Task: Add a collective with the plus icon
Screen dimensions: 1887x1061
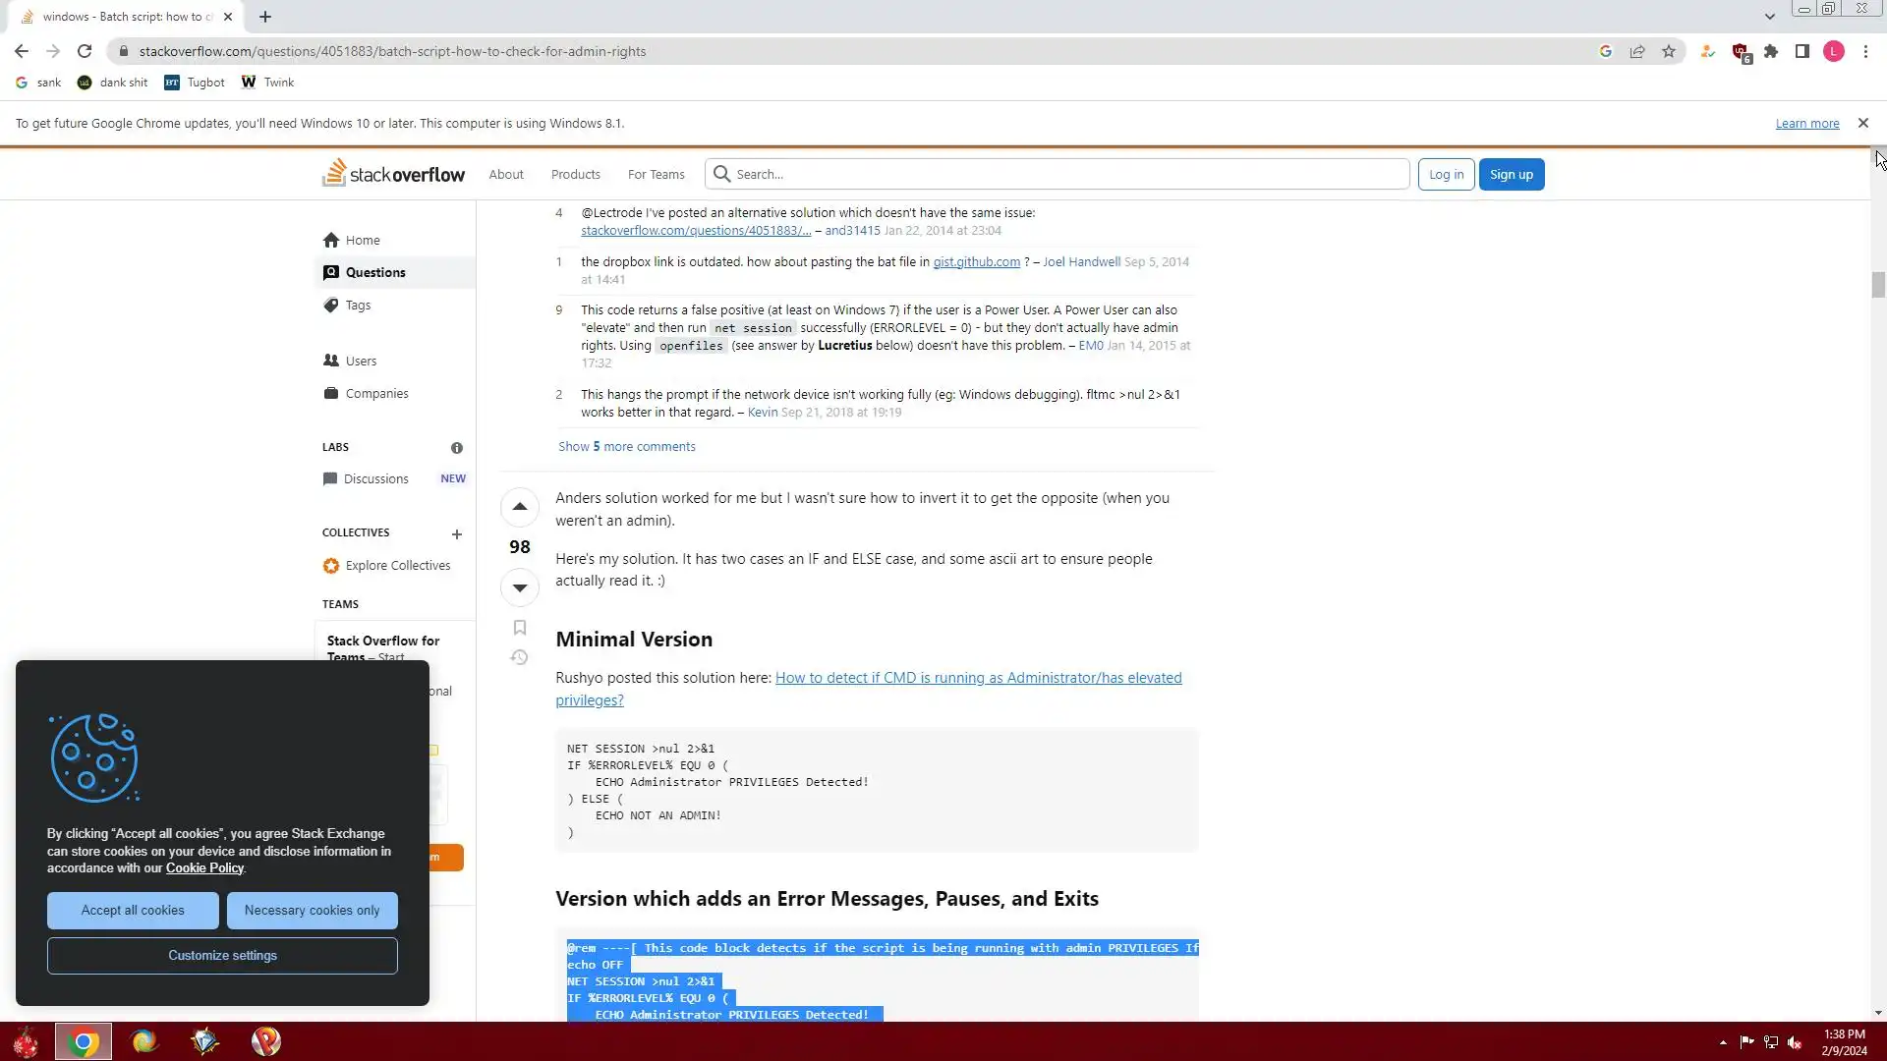Action: click(456, 534)
